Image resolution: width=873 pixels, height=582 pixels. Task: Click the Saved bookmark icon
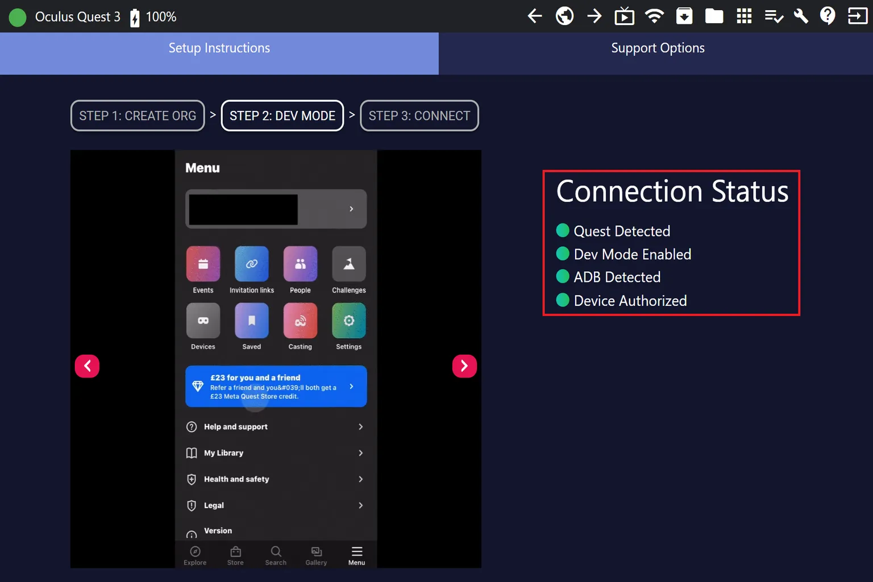tap(252, 321)
